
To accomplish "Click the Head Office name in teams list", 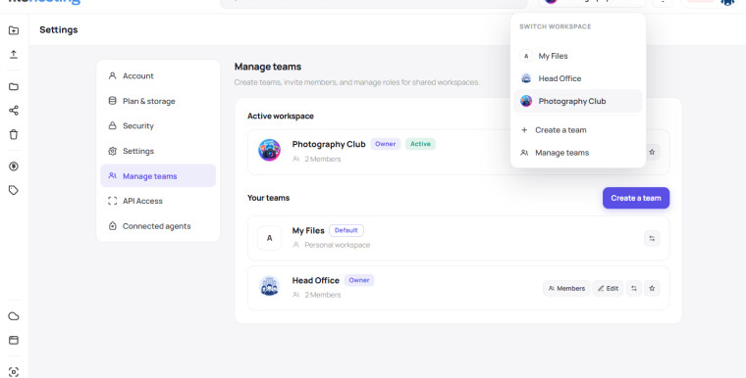I will click(315, 280).
